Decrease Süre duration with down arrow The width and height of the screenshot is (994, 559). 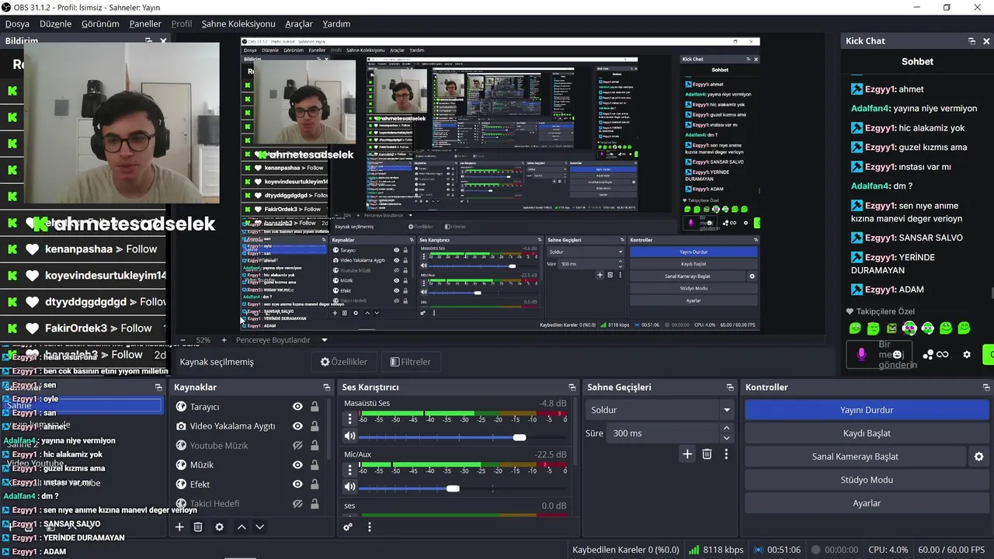pyautogui.click(x=727, y=438)
